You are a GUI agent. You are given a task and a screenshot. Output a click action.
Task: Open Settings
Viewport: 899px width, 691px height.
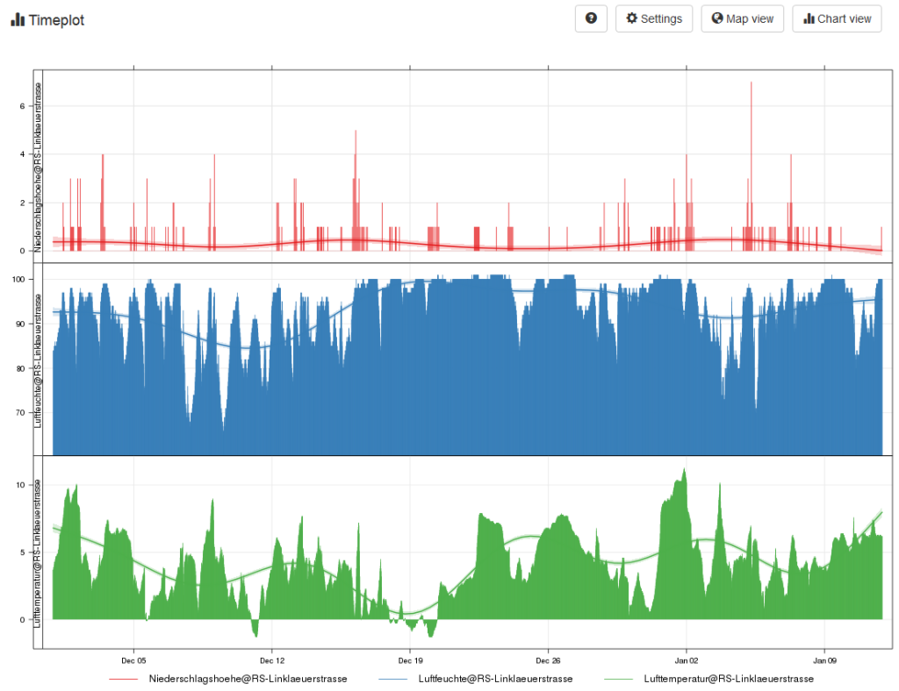tap(653, 19)
